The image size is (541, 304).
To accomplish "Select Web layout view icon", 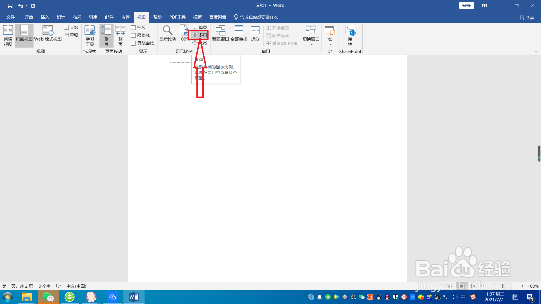I will 48,34.
